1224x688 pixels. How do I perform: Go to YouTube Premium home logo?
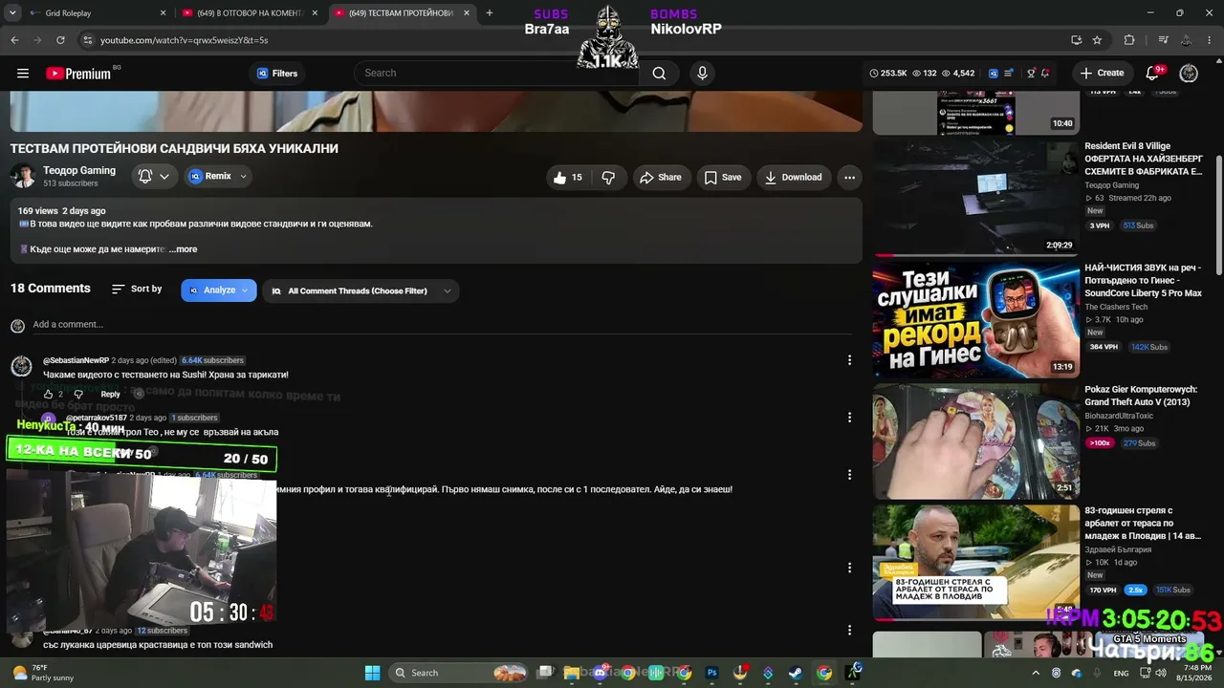[x=78, y=73]
